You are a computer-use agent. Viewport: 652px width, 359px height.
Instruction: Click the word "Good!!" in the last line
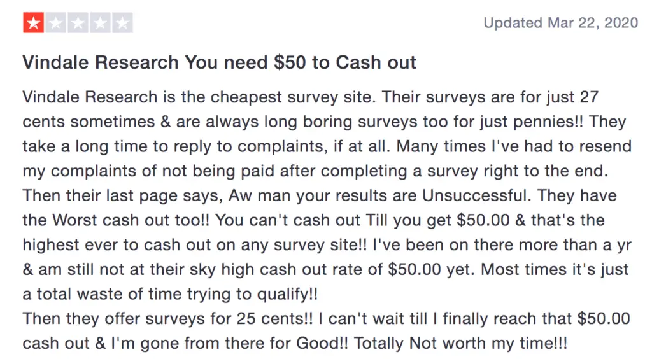tap(322, 343)
